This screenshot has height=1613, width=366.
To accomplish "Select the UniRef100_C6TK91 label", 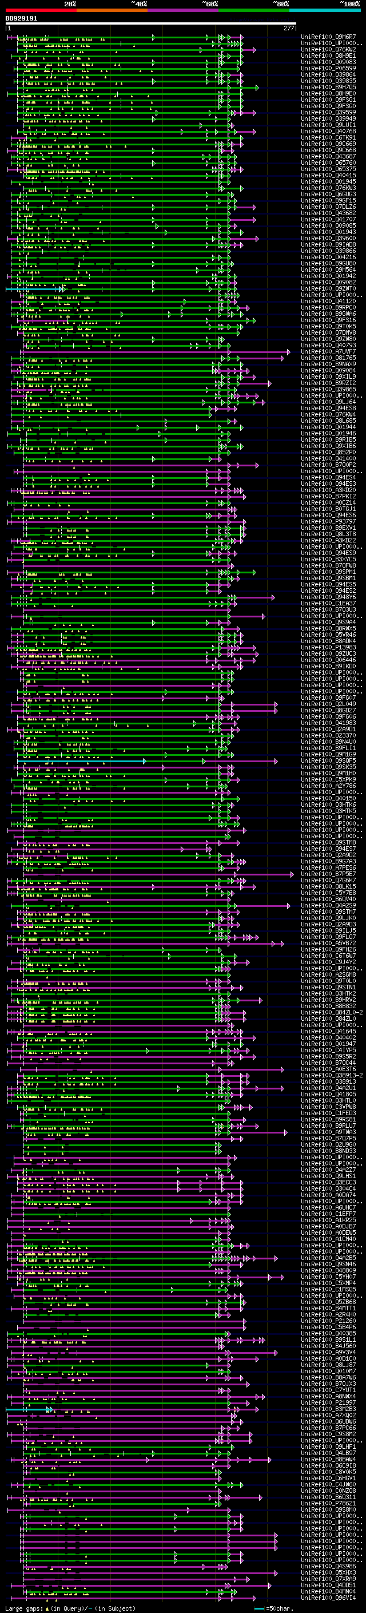I will click(x=328, y=138).
